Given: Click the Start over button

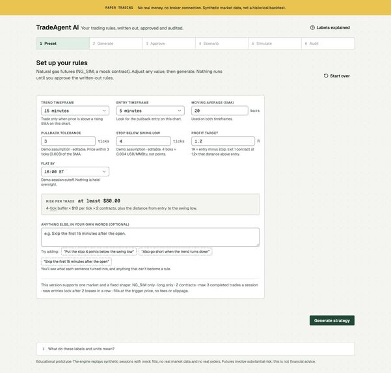Looking at the screenshot, I should 336,76.
